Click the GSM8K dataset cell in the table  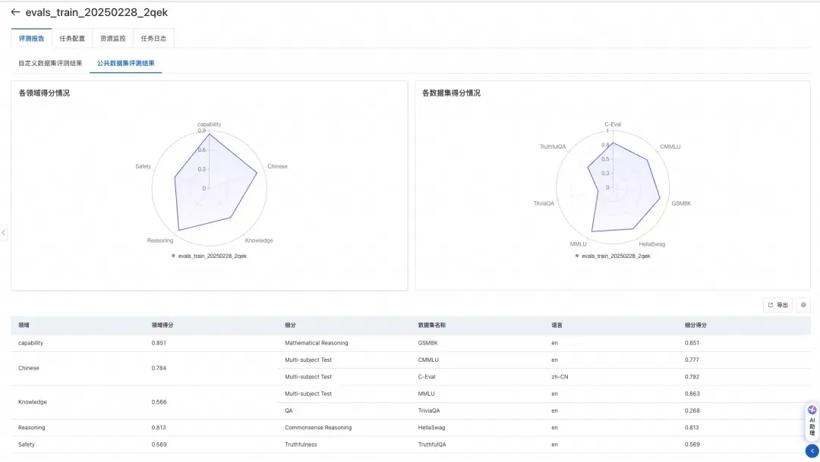point(427,343)
